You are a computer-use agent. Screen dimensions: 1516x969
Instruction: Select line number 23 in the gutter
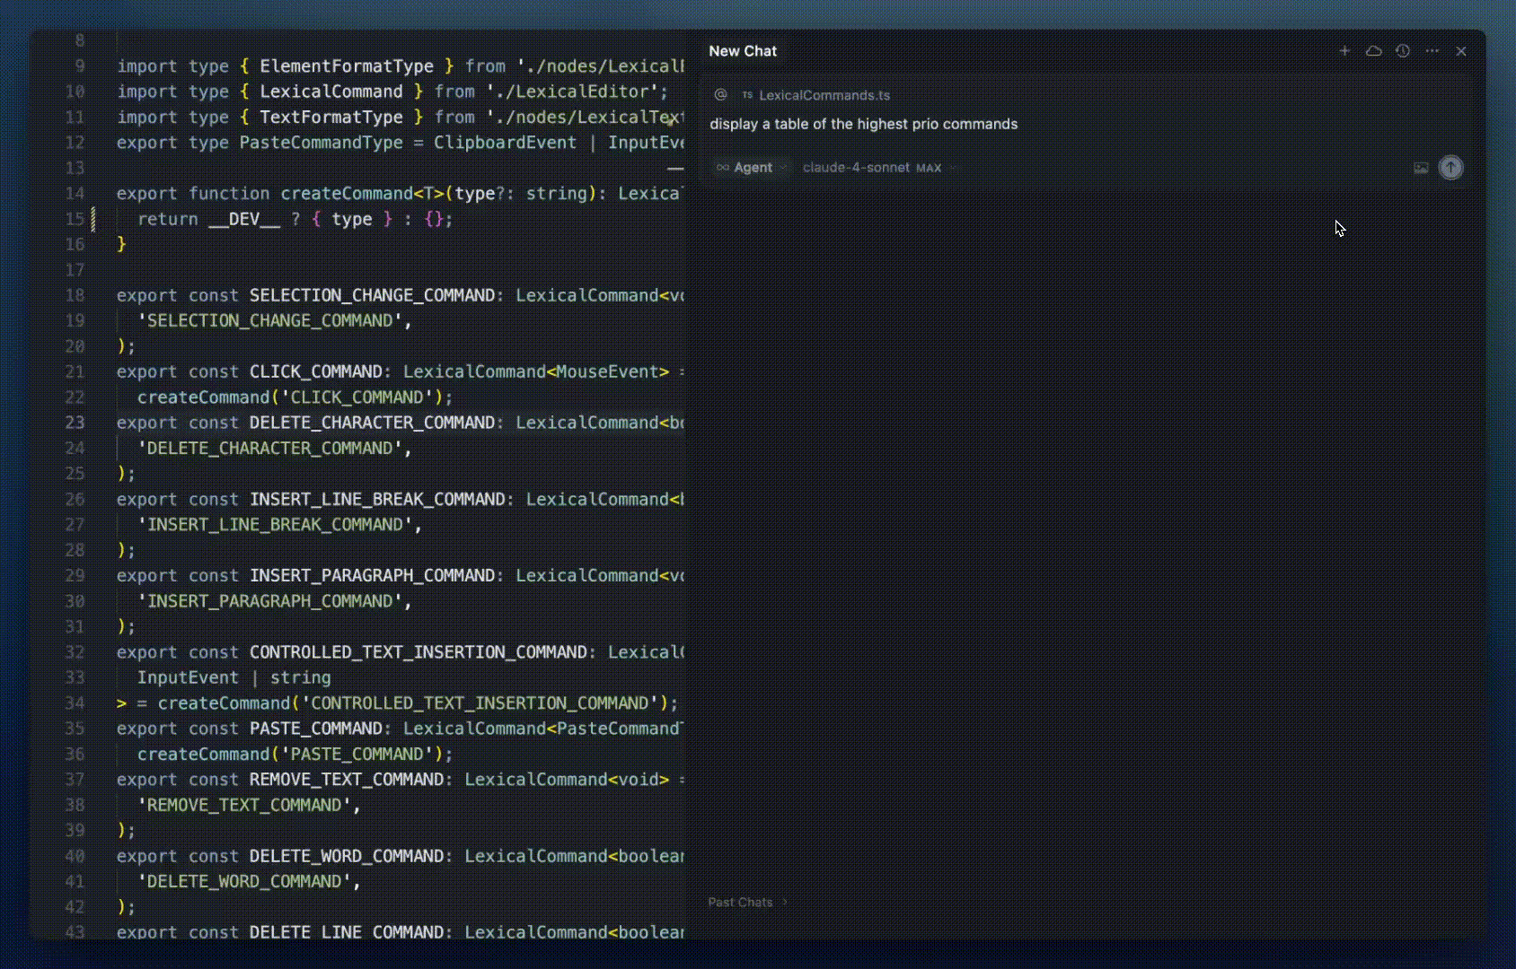coord(75,423)
